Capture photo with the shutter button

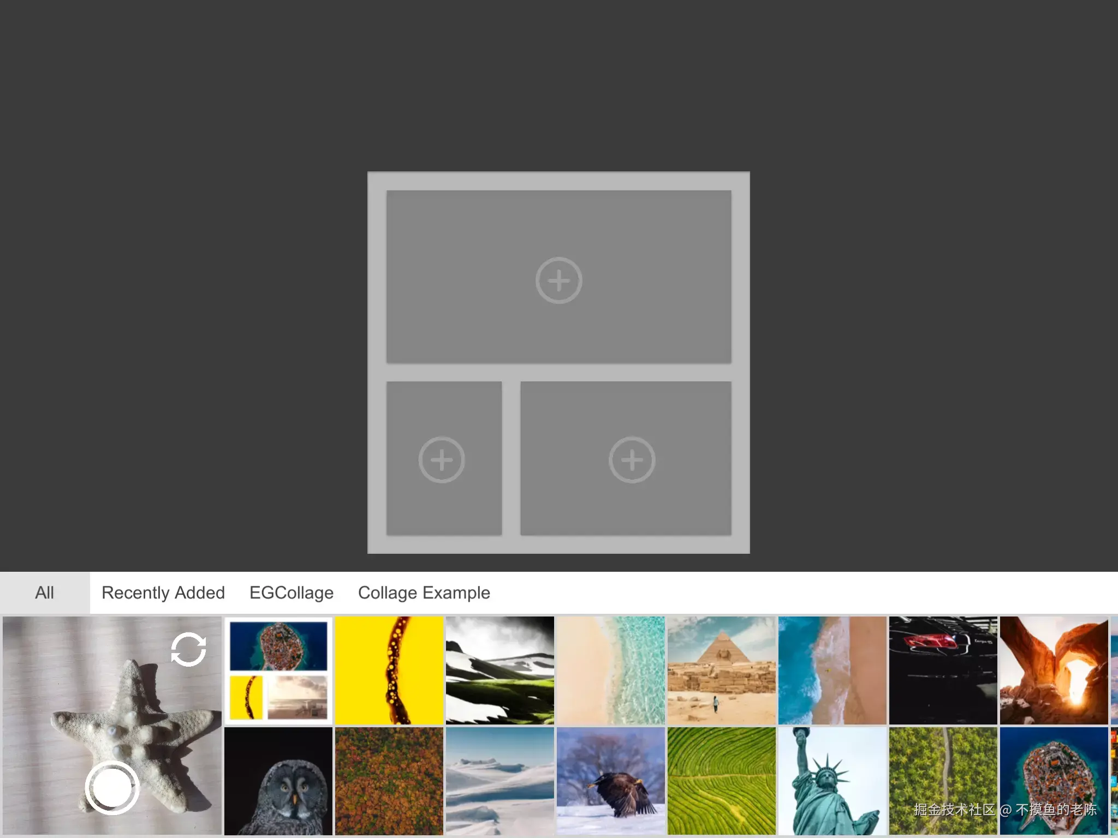coord(112,787)
